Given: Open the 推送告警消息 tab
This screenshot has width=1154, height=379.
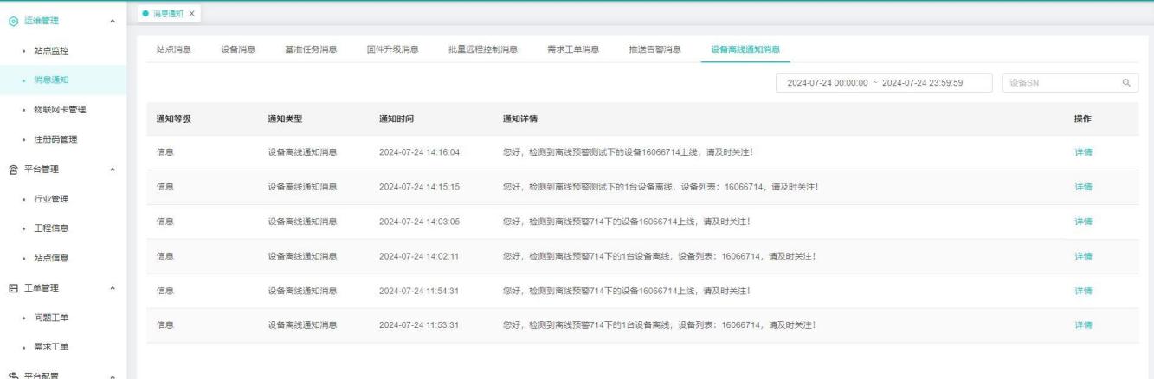Looking at the screenshot, I should [x=654, y=48].
